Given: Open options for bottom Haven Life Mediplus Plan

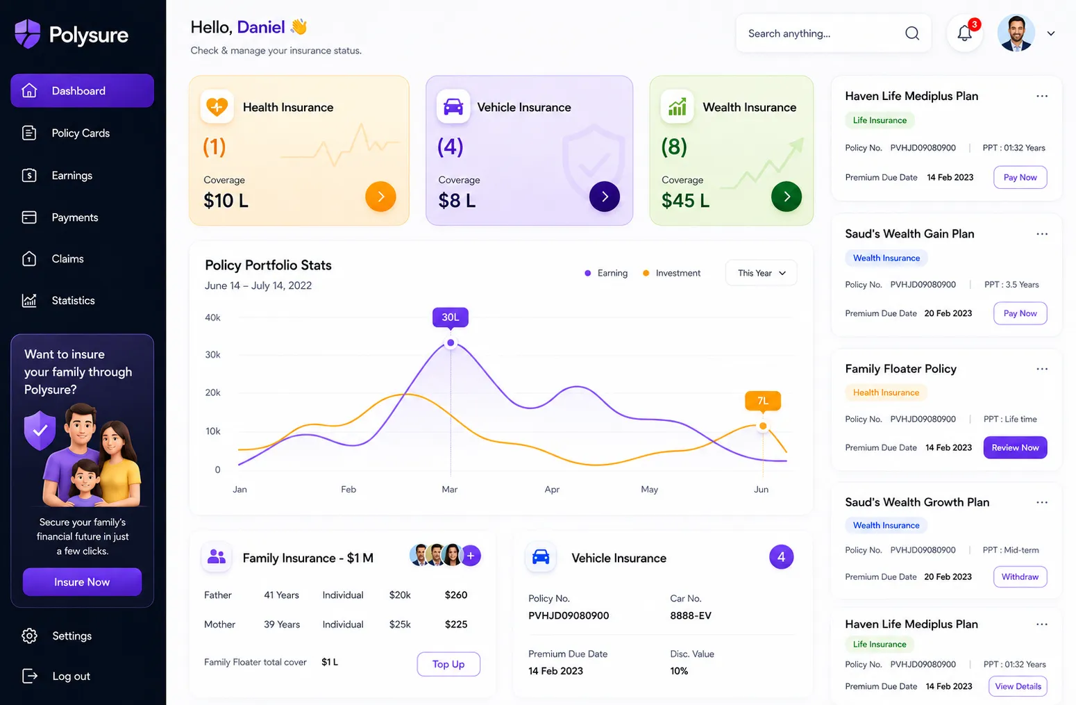Looking at the screenshot, I should pyautogui.click(x=1041, y=624).
